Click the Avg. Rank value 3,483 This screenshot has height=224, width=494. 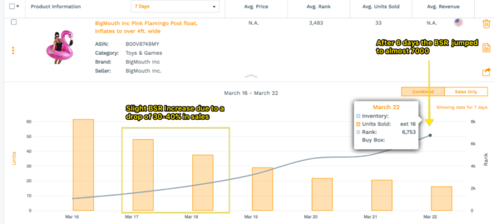click(x=316, y=23)
